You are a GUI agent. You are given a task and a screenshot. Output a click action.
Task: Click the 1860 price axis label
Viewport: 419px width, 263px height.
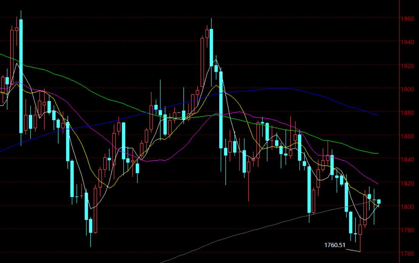pyautogui.click(x=408, y=136)
